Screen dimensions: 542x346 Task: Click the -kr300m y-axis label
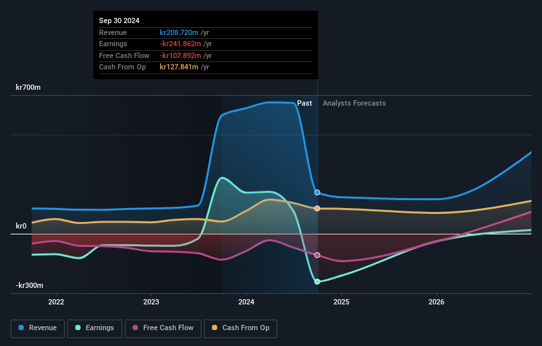click(30, 285)
